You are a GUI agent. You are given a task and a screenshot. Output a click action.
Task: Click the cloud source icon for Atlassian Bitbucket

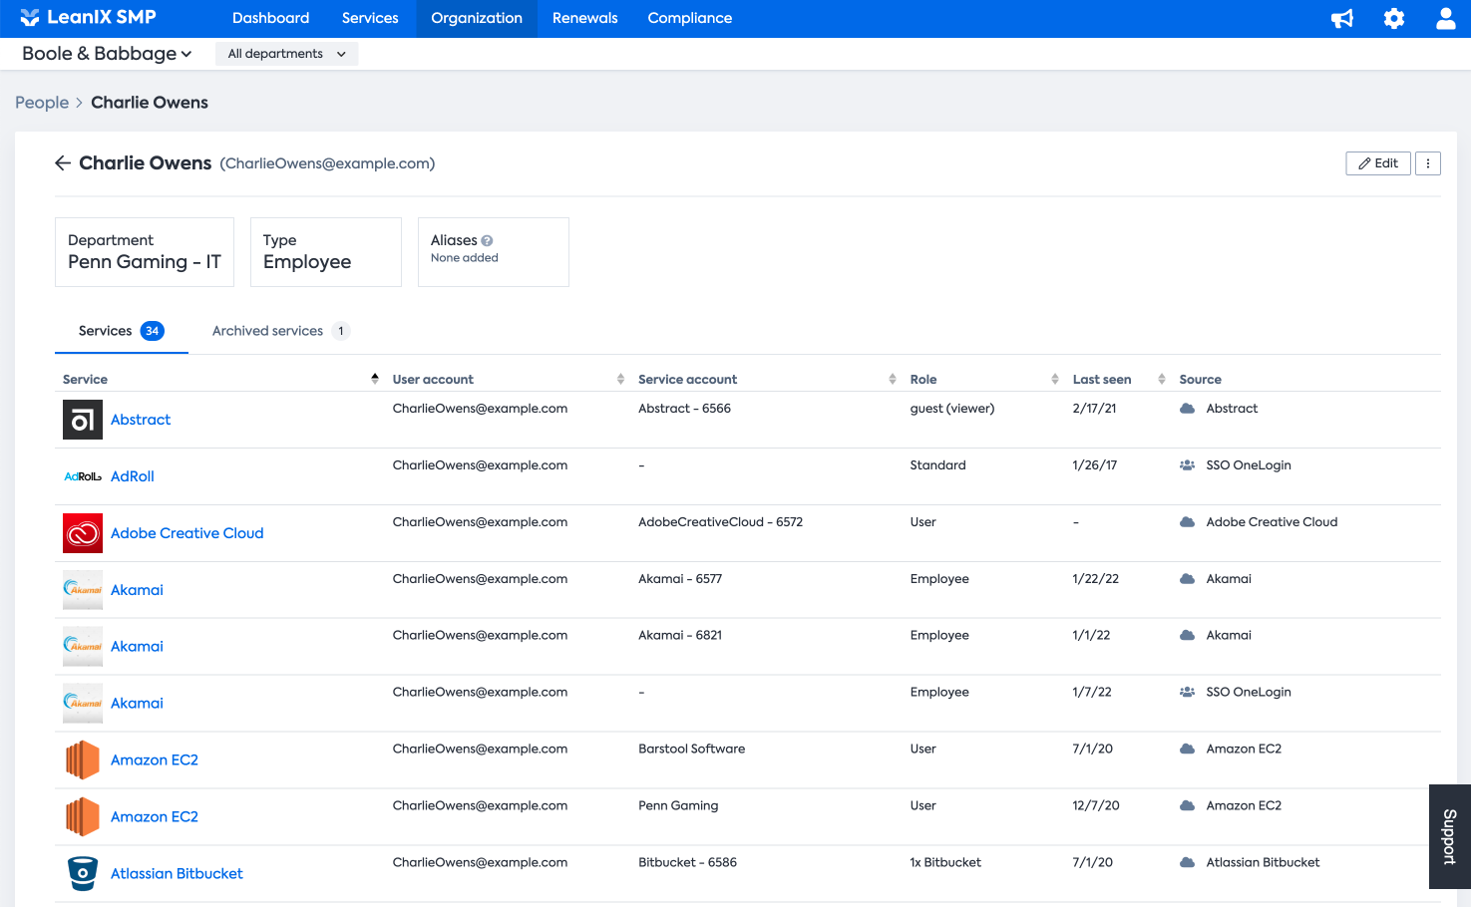coord(1187,862)
